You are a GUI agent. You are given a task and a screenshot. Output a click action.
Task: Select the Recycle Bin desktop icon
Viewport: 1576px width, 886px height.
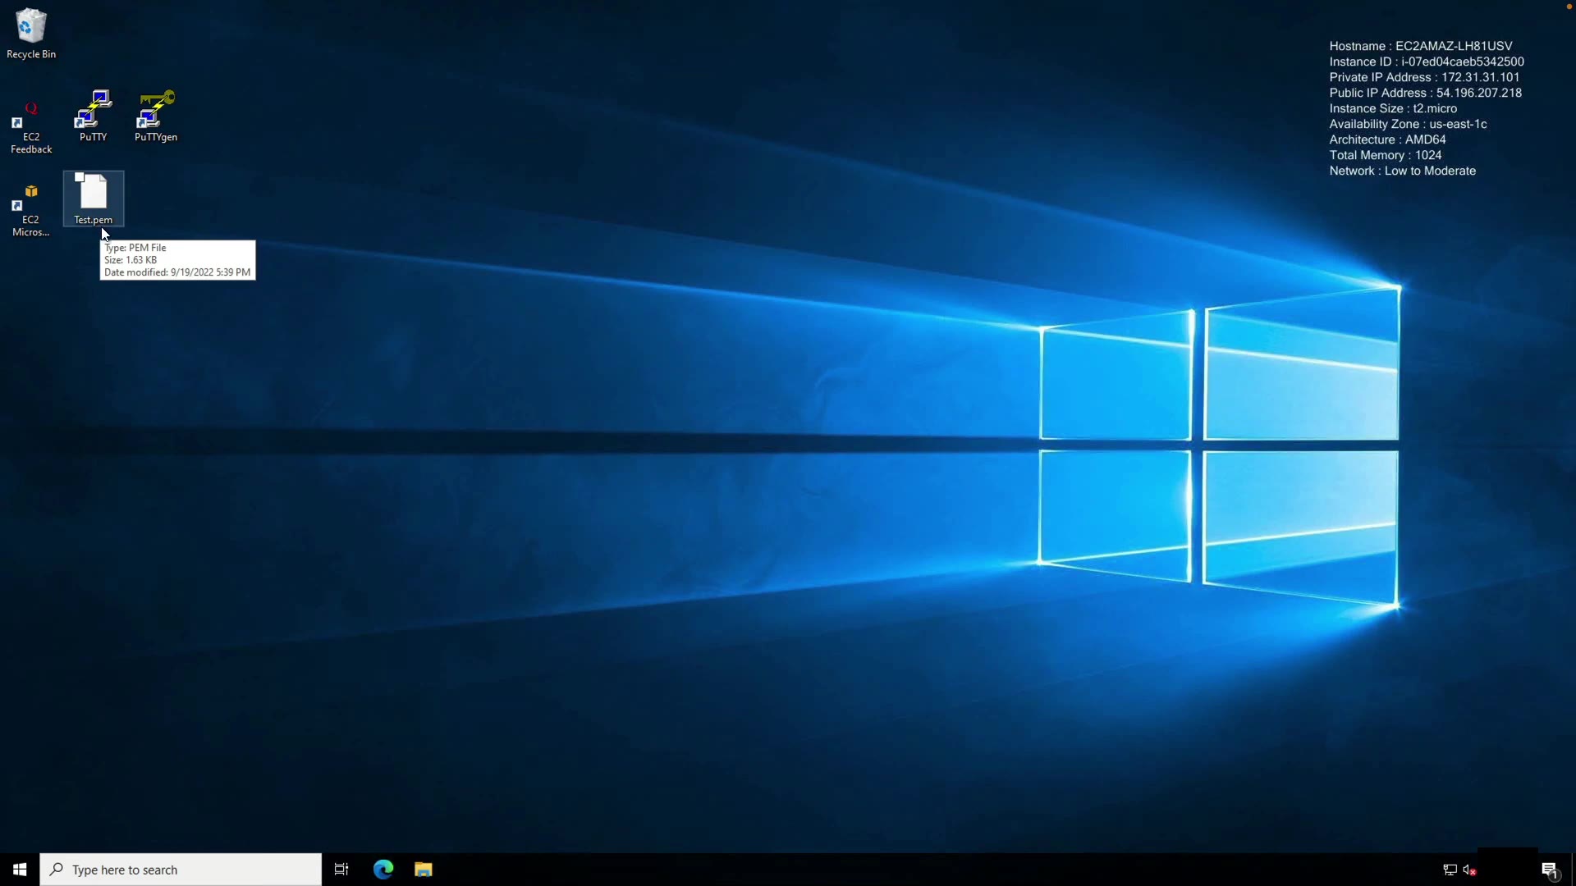(31, 26)
